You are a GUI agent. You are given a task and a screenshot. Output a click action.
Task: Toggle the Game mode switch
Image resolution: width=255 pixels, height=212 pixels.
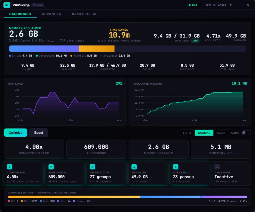246,133
